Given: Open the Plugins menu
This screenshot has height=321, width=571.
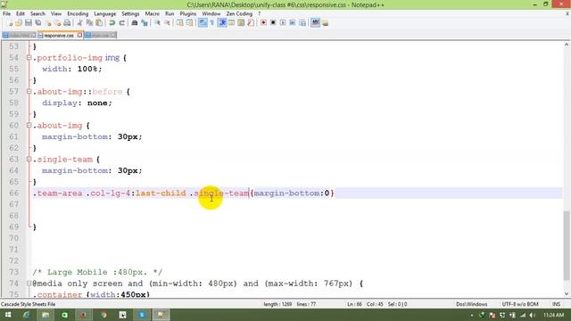Looking at the screenshot, I should [x=188, y=14].
